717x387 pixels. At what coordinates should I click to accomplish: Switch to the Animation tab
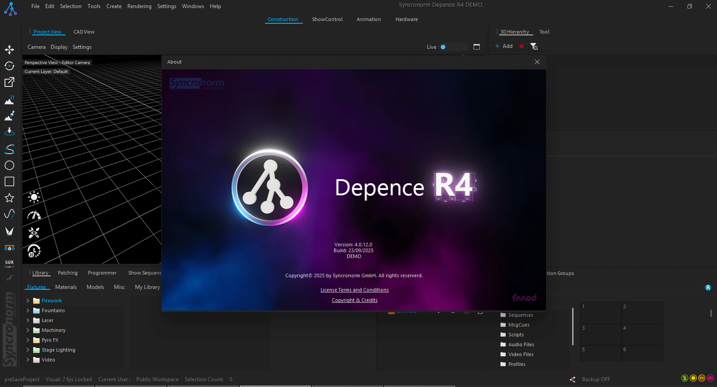369,19
